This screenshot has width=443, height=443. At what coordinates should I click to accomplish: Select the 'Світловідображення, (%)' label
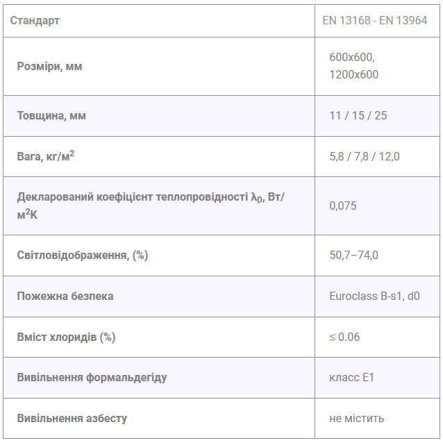pyautogui.click(x=83, y=255)
